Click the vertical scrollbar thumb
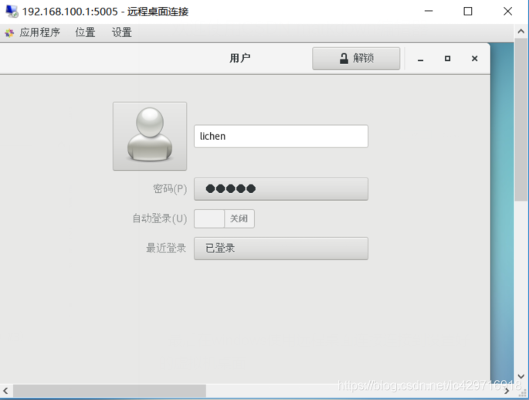Screen dimensions: 529x400 pyautogui.click(x=521, y=120)
